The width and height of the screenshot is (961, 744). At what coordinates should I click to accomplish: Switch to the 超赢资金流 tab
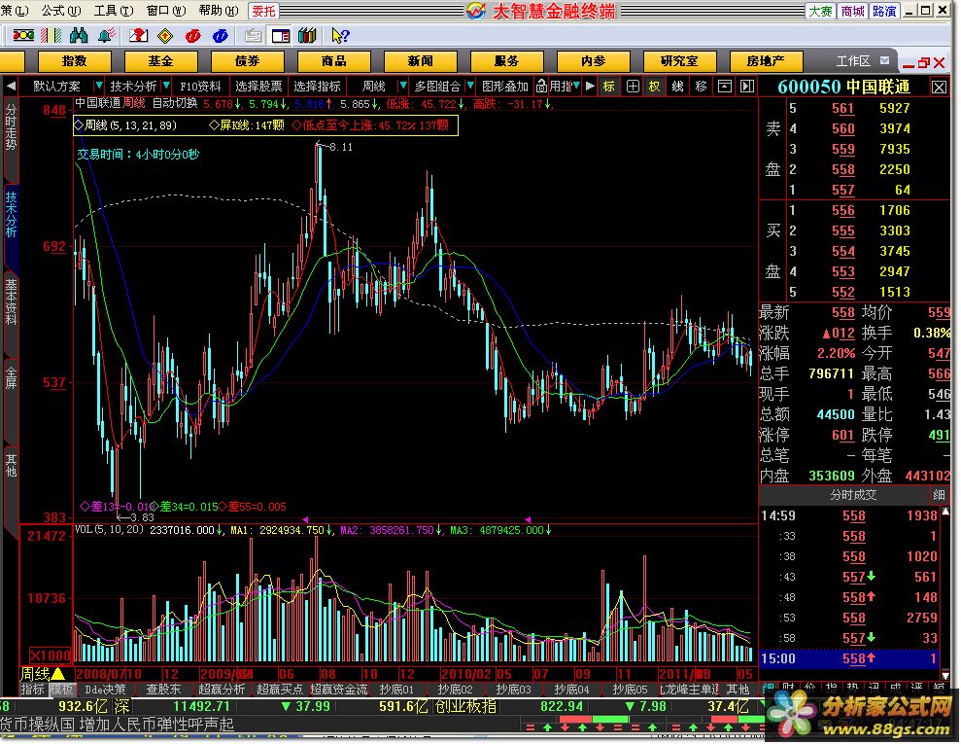coord(338,689)
